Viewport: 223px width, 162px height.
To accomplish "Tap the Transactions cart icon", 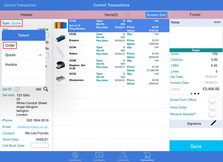I will tap(147, 156).
